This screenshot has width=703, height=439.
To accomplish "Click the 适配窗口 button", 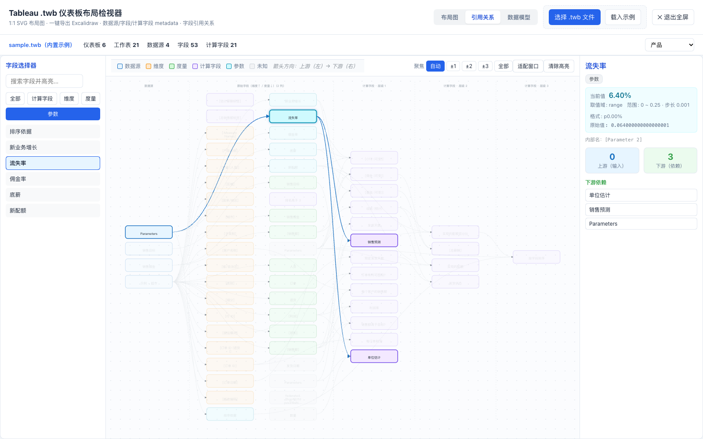I will [x=528, y=66].
